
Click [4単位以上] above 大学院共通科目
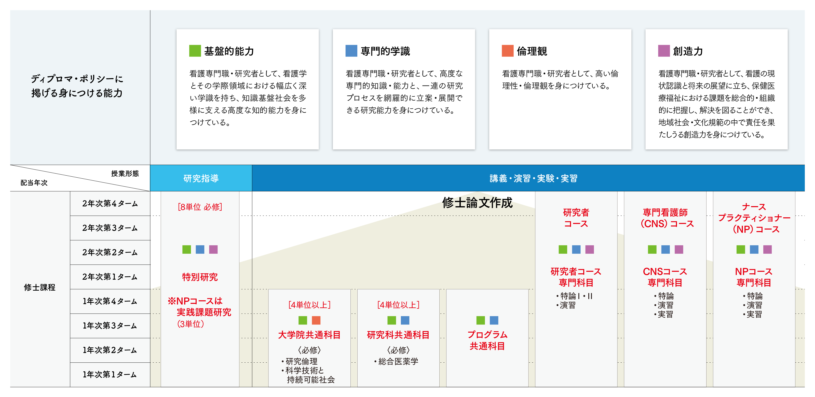pos(309,305)
